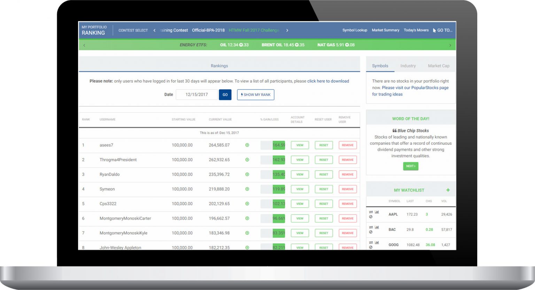The width and height of the screenshot is (535, 290).
Task: Open the GO TO... menu
Action: click(x=443, y=30)
